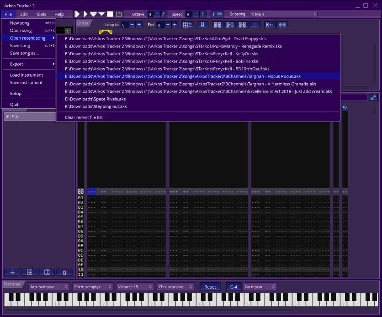This screenshot has width=382, height=317.
Task: Open recent Stepping out.aks
Action: pyautogui.click(x=198, y=106)
